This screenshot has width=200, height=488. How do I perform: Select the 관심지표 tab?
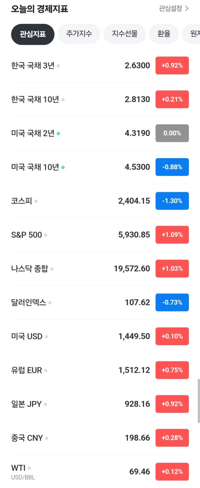(33, 34)
